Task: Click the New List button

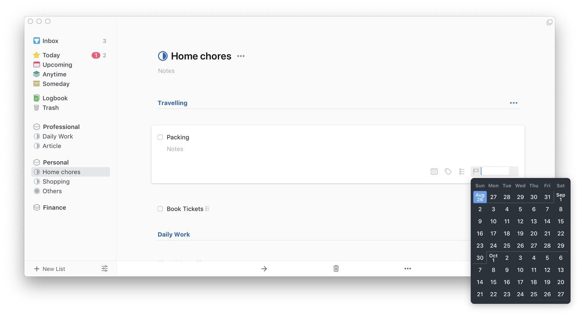Action: click(50, 269)
